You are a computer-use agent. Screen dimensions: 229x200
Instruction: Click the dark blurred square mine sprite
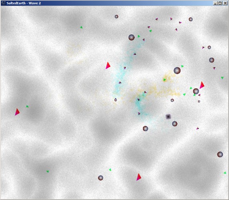pos(168,116)
